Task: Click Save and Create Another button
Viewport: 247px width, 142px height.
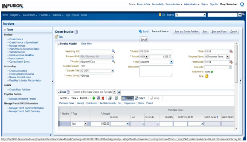Action: pos(186,32)
